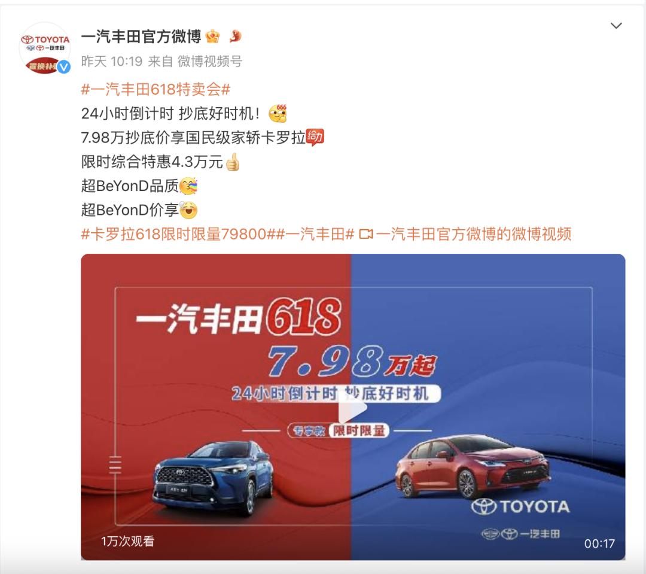Open 一汽丰田官方微博的微博视频 video link
This screenshot has height=574, width=646.
473,234
